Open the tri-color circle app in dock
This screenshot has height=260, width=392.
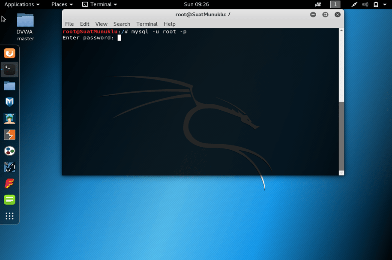(9, 151)
